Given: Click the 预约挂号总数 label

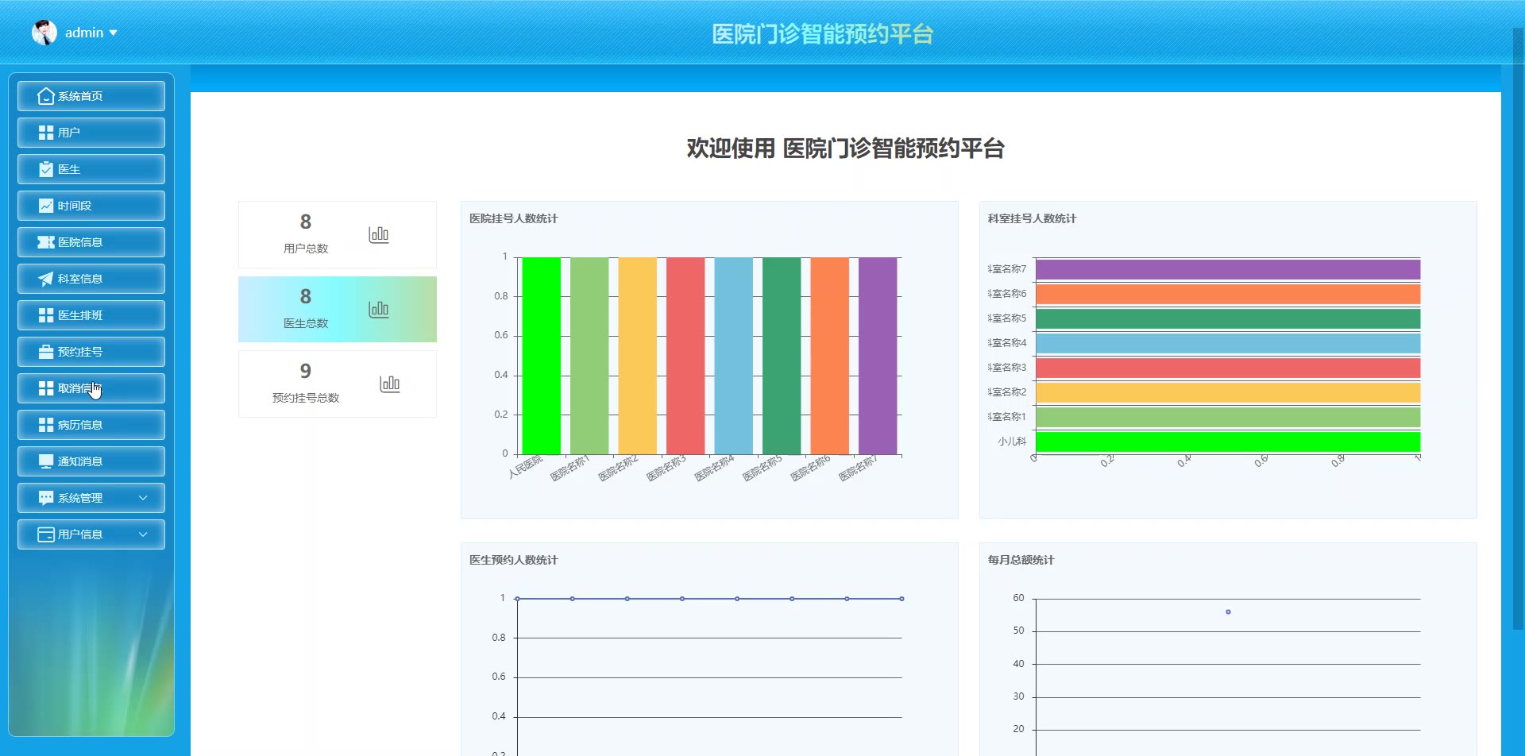Looking at the screenshot, I should pos(306,398).
